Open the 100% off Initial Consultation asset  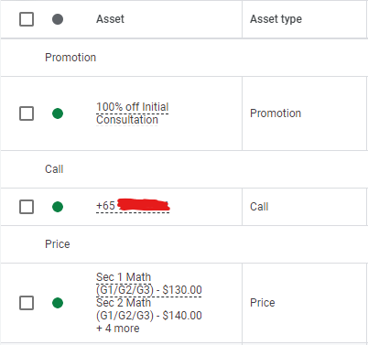click(x=133, y=113)
